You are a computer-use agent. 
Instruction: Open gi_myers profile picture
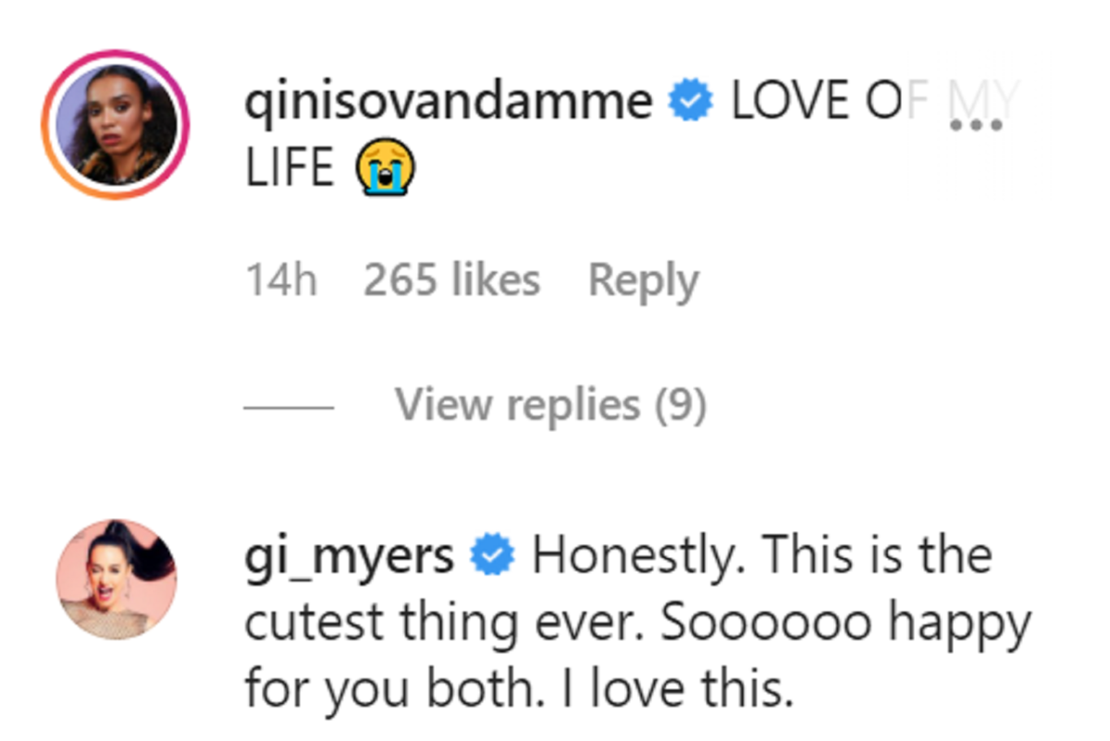click(117, 578)
